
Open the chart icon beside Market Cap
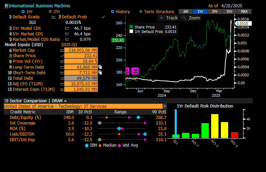click(63, 50)
